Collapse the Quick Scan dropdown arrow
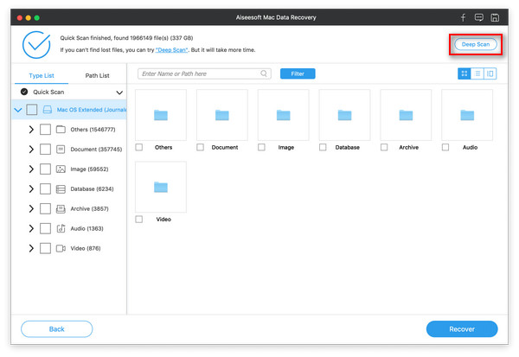The image size is (519, 357). coord(119,92)
